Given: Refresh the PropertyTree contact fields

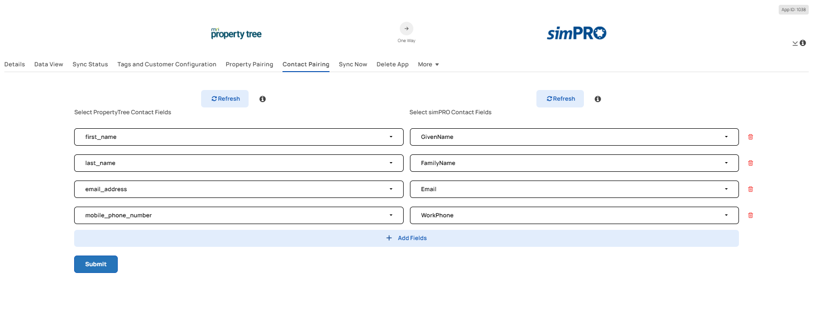Looking at the screenshot, I should click(225, 99).
